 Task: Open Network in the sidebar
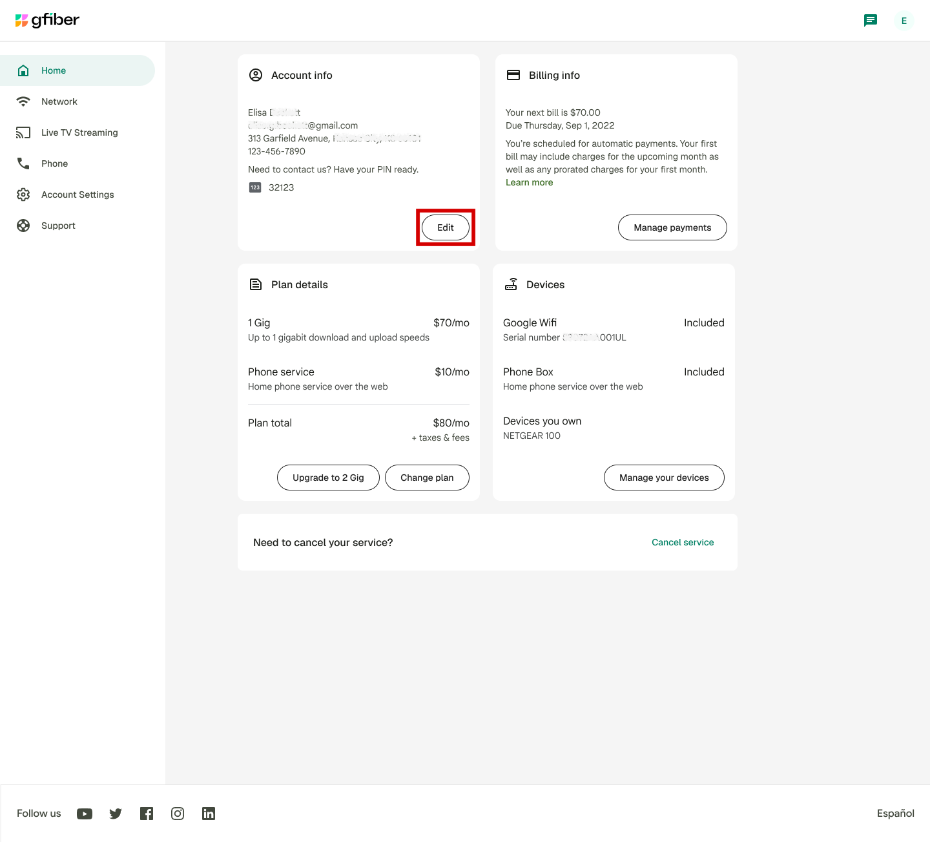coord(77,101)
